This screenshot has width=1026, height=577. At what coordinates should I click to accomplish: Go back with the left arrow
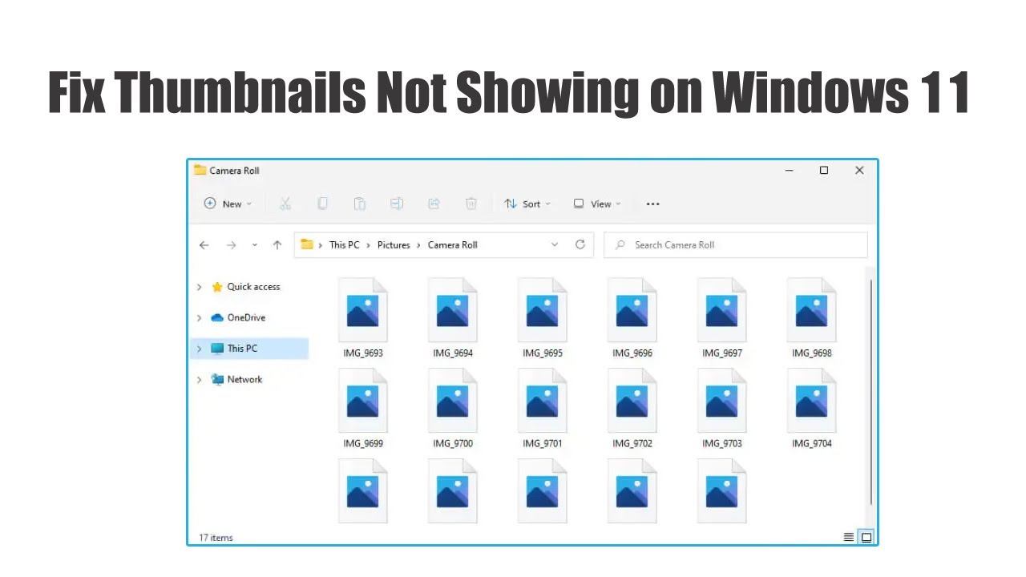204,245
